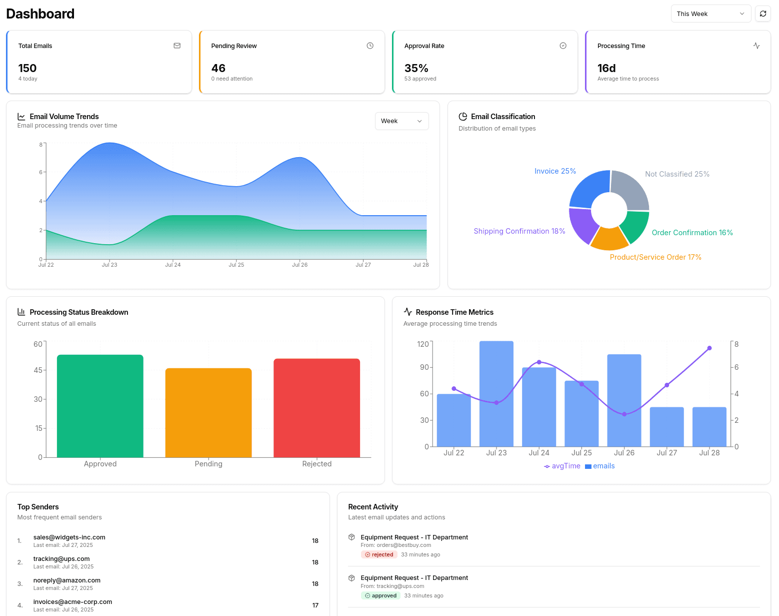Click the bar chart icon beside Processing Status Breakdown
The image size is (779, 616).
point(21,312)
